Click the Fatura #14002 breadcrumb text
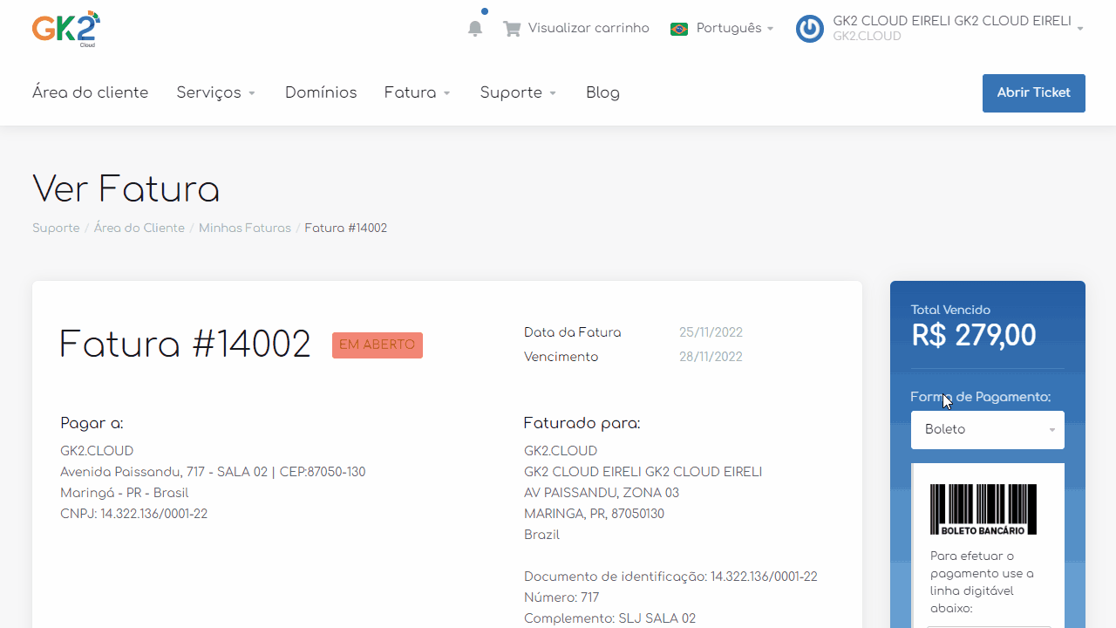This screenshot has height=628, width=1116. [x=346, y=229]
